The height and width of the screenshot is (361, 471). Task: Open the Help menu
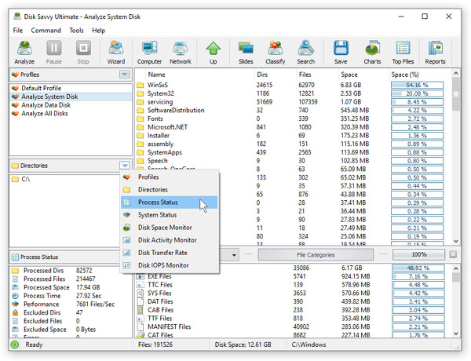coord(98,31)
